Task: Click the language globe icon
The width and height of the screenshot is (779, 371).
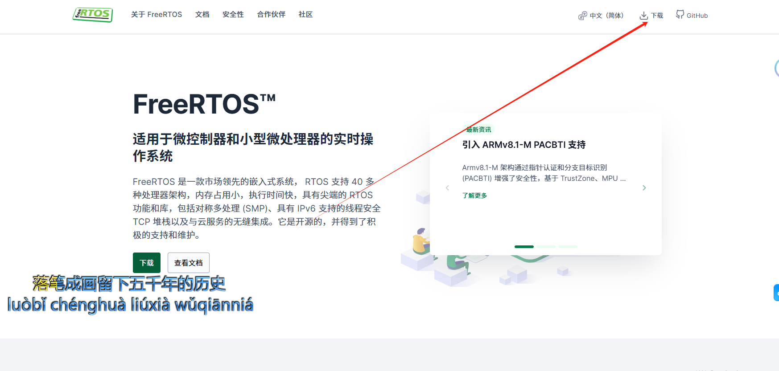Action: [x=582, y=16]
